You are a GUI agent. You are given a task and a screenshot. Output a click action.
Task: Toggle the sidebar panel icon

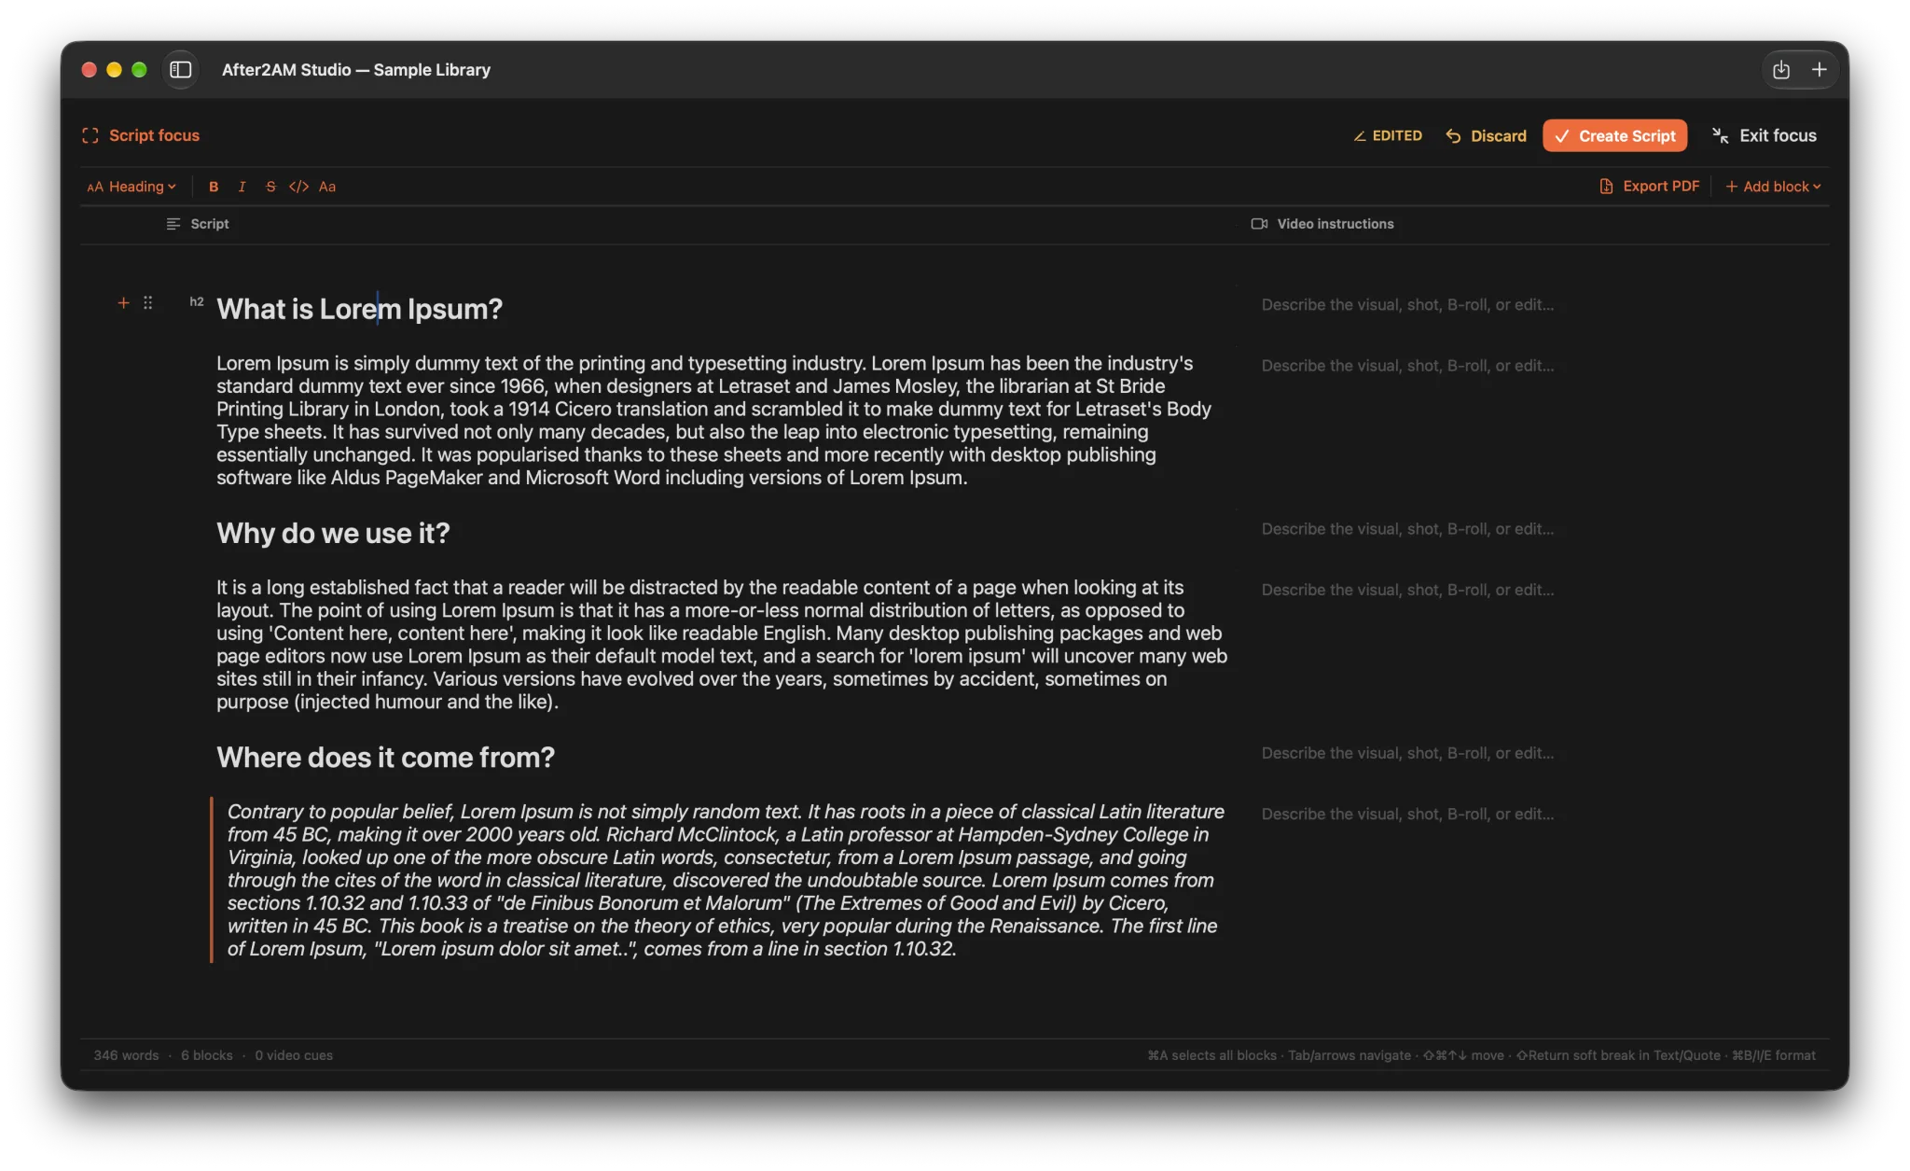pyautogui.click(x=181, y=70)
